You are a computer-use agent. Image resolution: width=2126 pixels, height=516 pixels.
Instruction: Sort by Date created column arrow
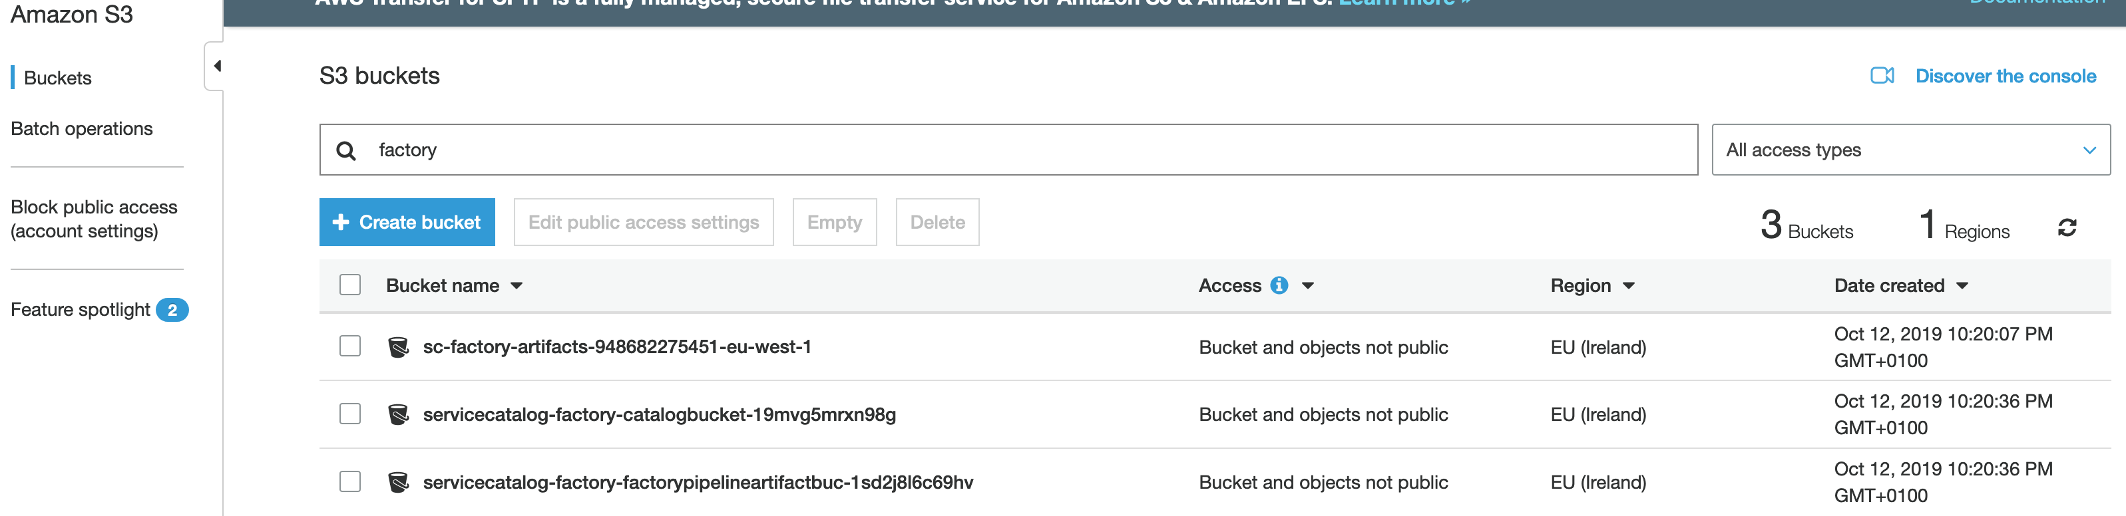click(x=1962, y=286)
